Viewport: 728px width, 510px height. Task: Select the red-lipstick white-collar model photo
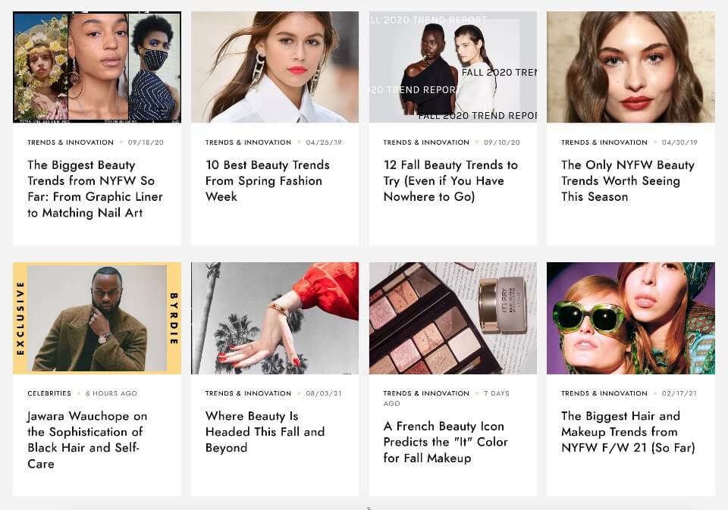275,67
